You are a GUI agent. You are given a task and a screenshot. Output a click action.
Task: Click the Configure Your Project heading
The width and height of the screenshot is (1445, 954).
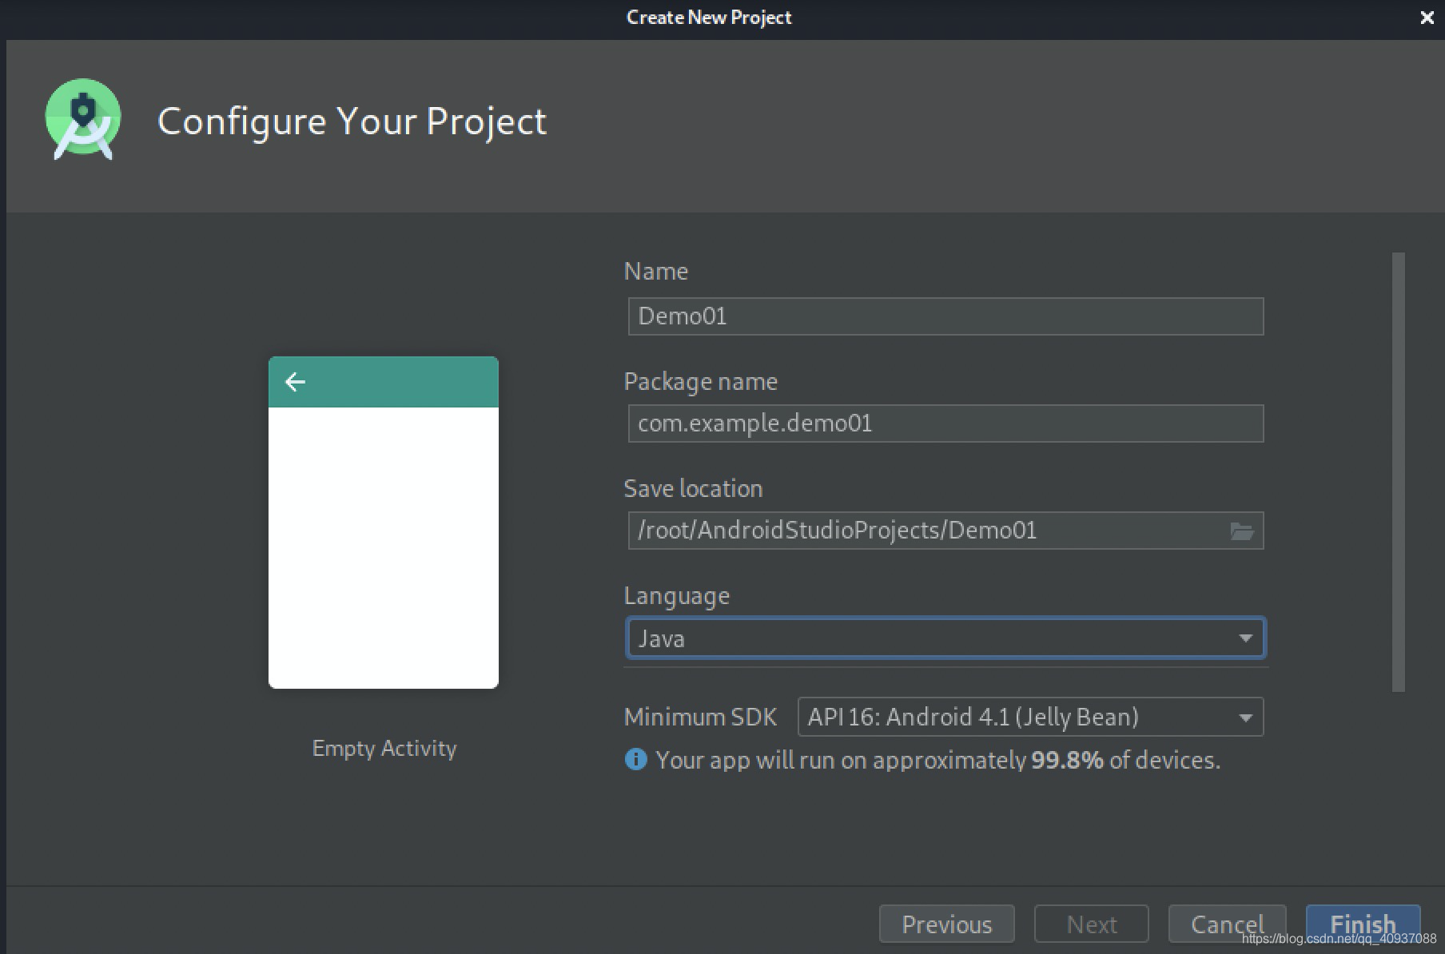click(x=352, y=121)
